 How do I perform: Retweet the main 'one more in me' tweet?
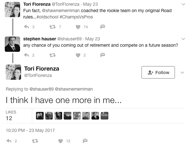point(35,141)
